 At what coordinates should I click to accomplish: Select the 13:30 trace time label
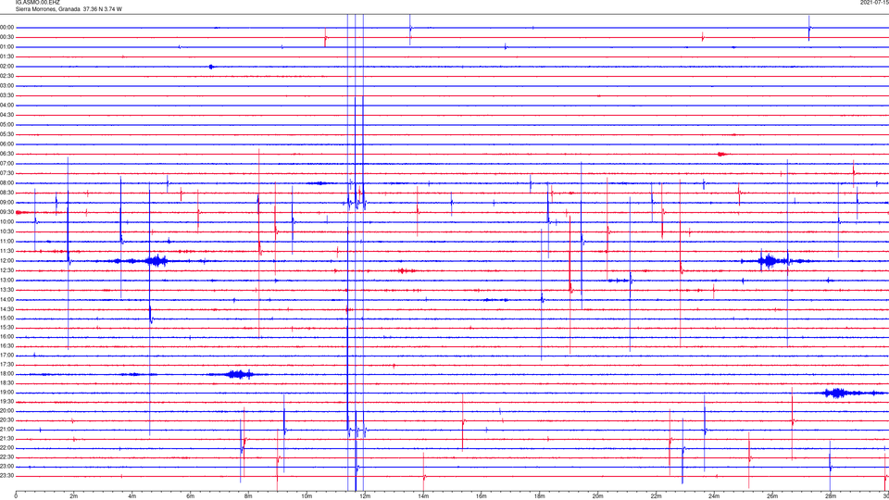tap(7, 290)
